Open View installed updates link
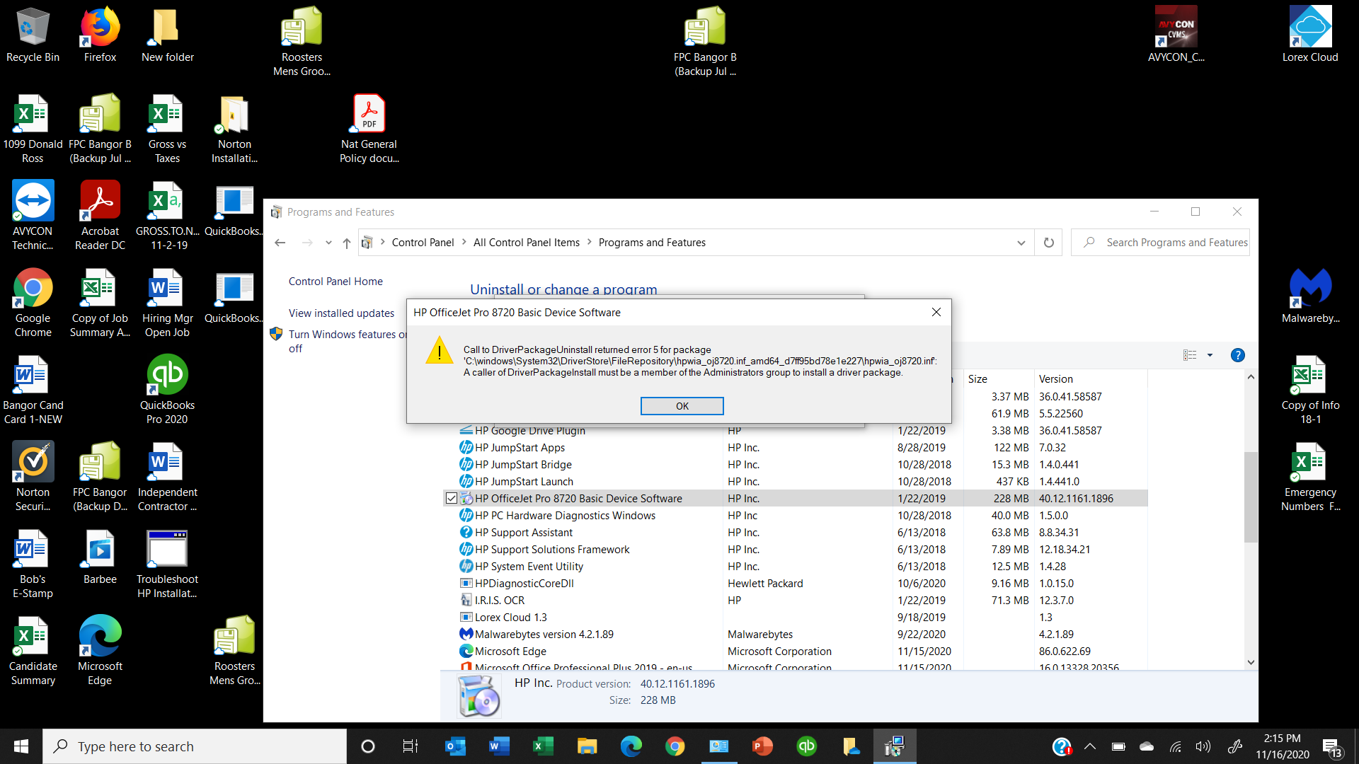Viewport: 1359px width, 764px height. 341,313
